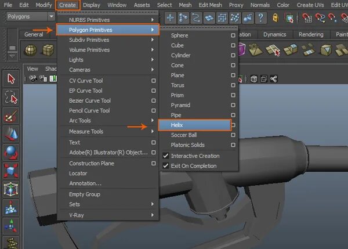Open the viewport View menu
348x249 pixels.
click(32, 69)
